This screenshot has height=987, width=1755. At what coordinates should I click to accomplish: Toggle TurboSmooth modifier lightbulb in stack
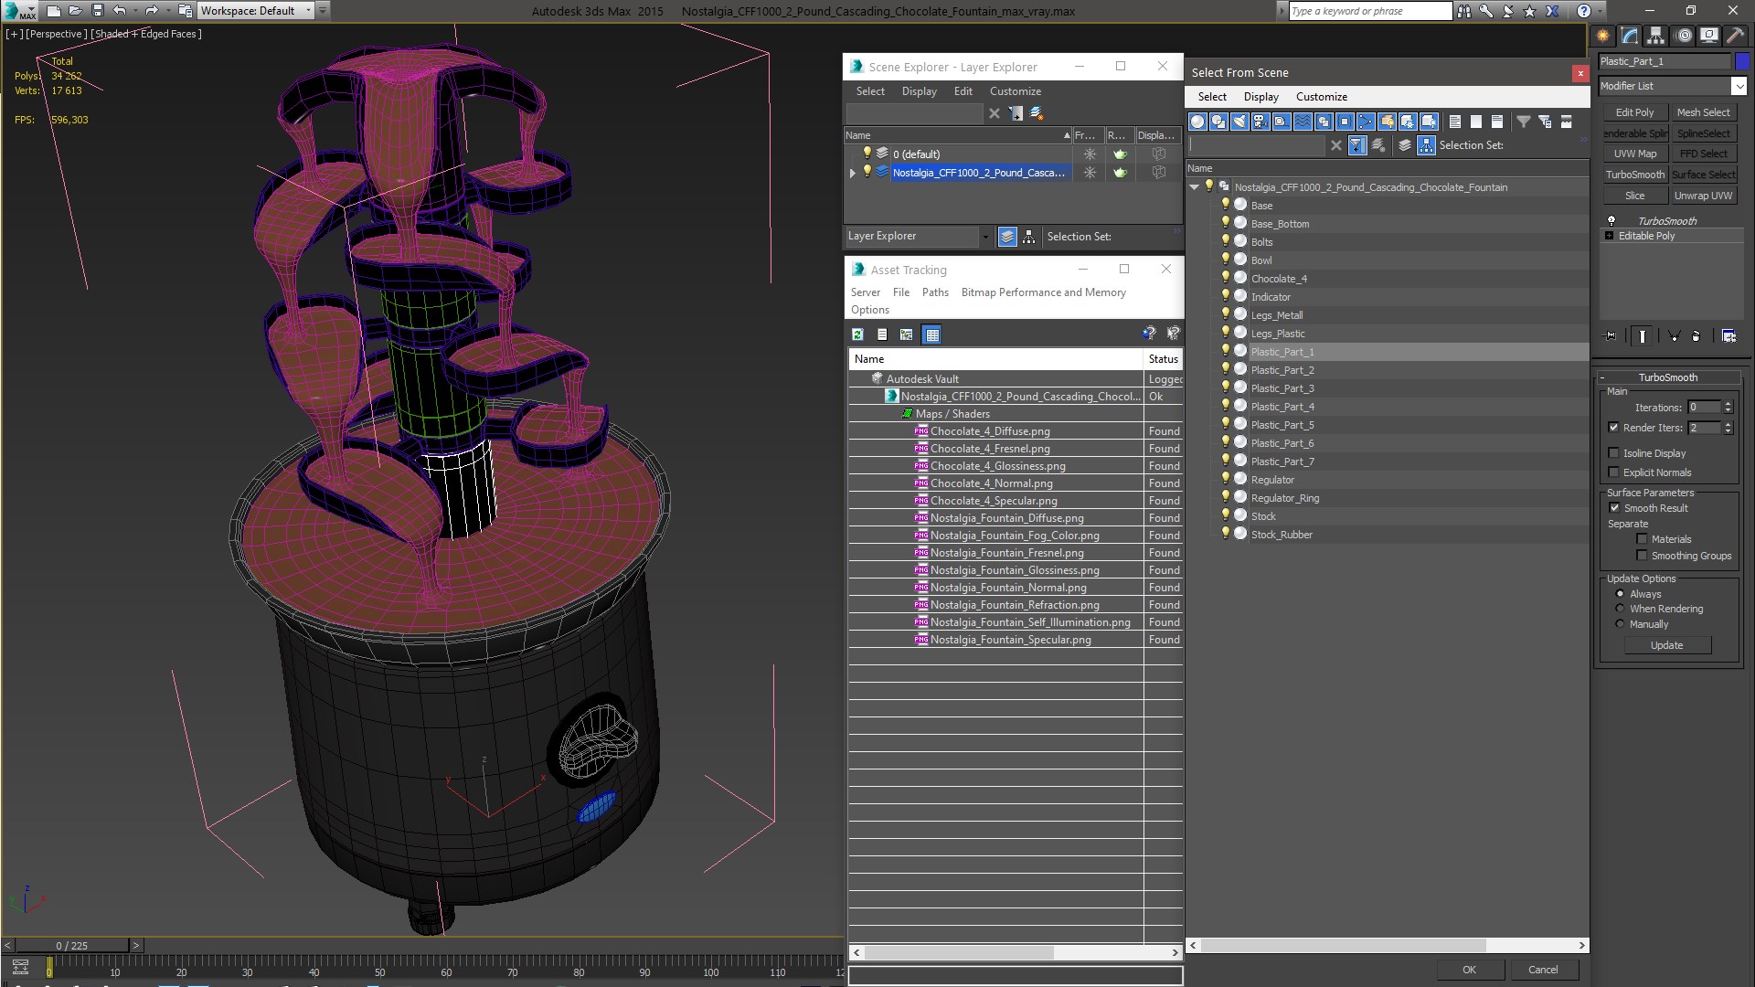[1611, 221]
